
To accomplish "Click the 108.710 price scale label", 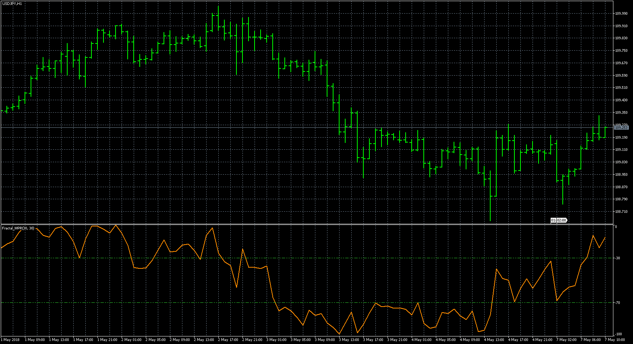I will 621,212.
